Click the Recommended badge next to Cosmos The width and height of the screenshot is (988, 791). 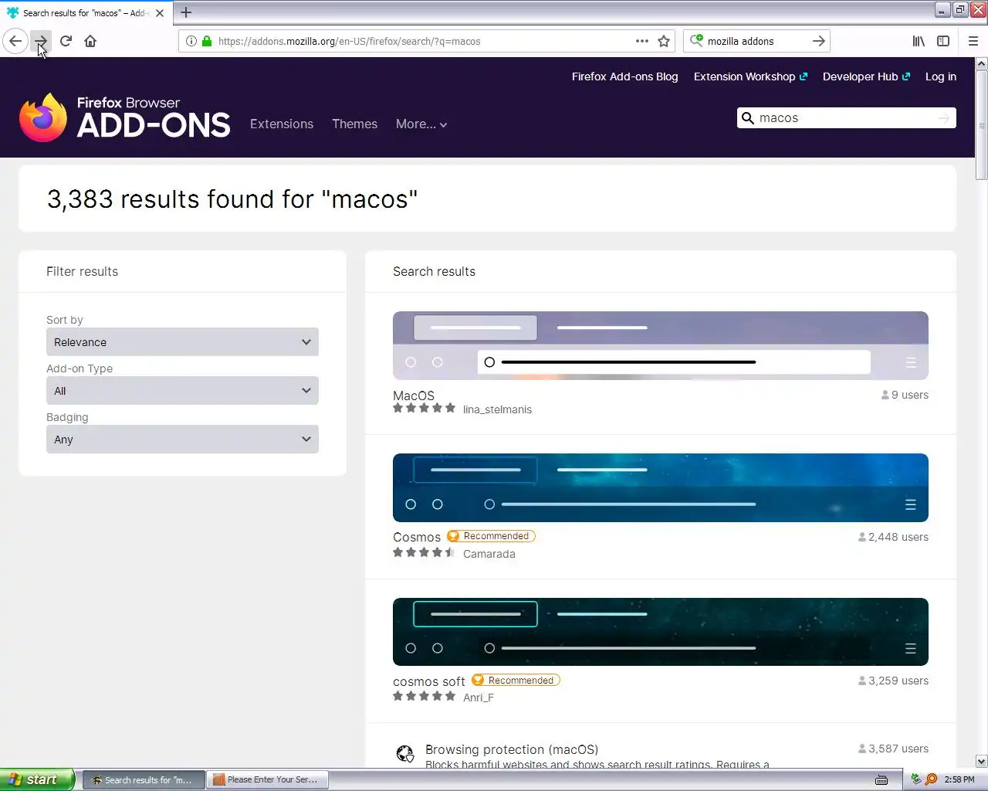click(x=491, y=536)
